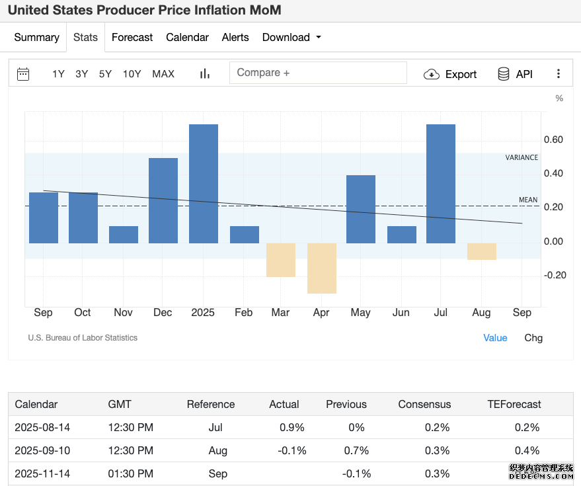This screenshot has height=486, width=581.
Task: Open the Alerts tab
Action: [x=235, y=37]
